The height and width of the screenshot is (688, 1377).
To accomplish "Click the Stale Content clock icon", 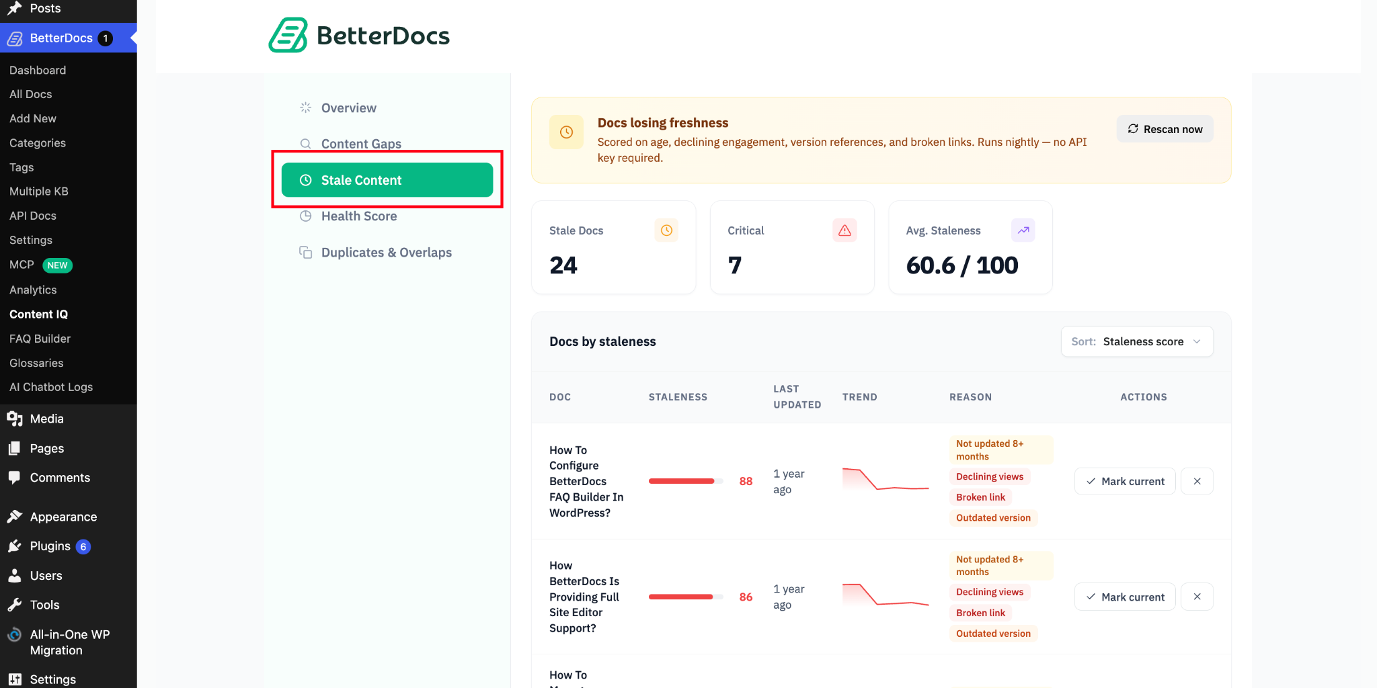I will tap(305, 180).
